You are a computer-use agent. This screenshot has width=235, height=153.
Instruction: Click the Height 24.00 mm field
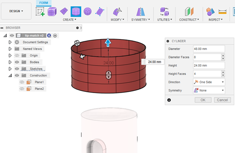point(209,65)
